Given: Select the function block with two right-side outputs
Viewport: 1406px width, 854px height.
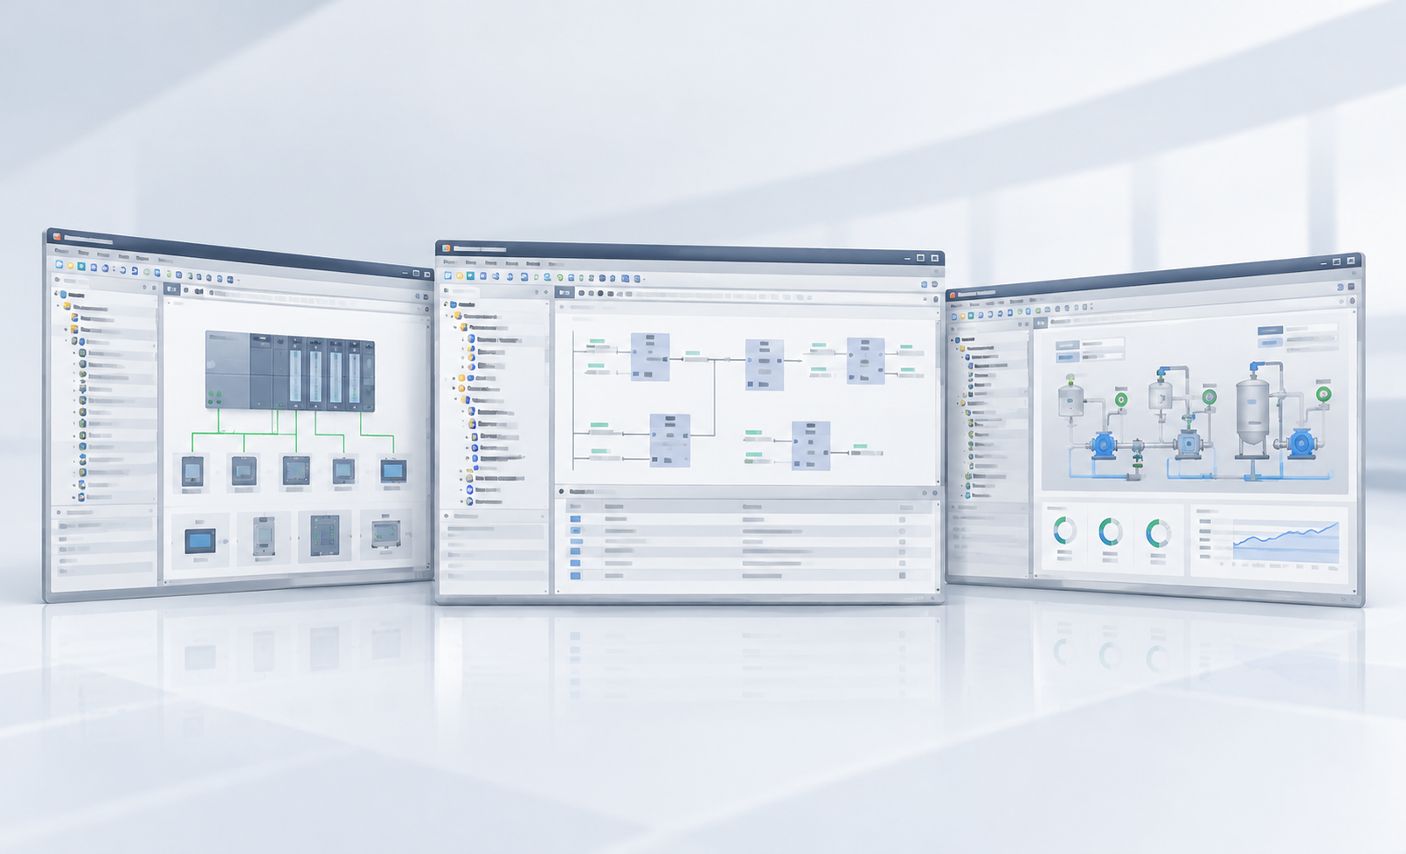Looking at the screenshot, I should click(865, 360).
